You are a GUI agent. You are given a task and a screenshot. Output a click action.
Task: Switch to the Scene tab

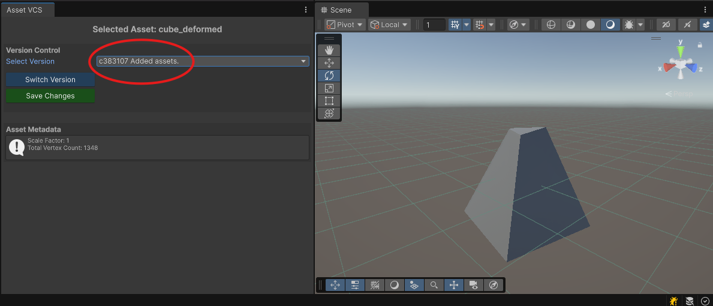tap(341, 10)
